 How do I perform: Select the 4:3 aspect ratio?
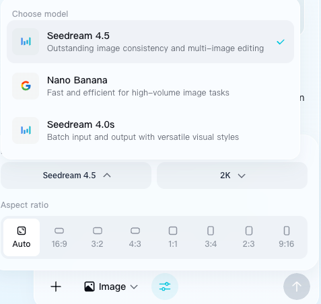(x=135, y=237)
